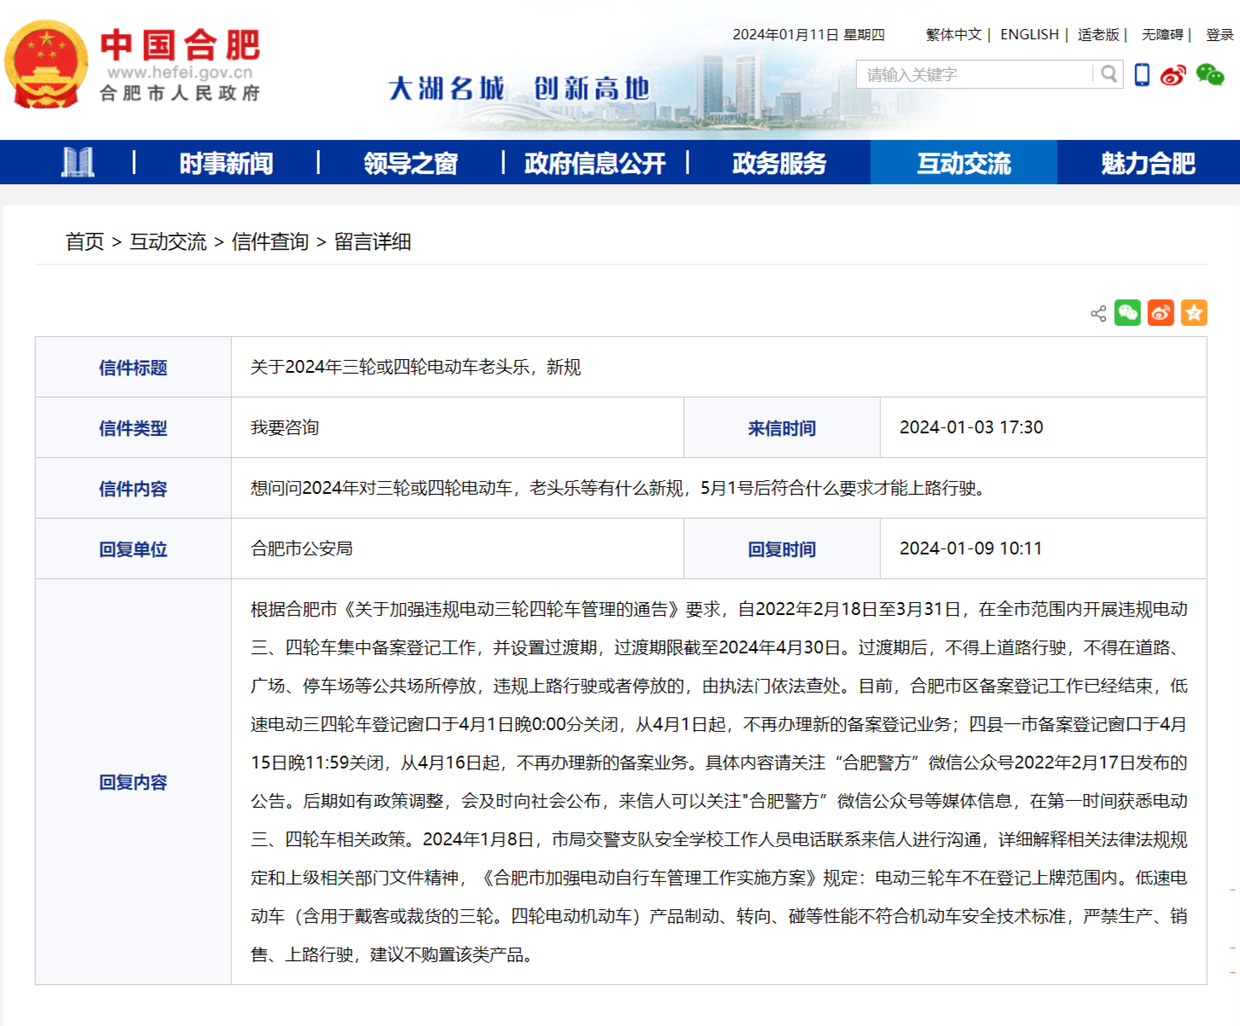This screenshot has width=1240, height=1026.
Task: Open the header WeChat icon
Action: pyautogui.click(x=1209, y=75)
